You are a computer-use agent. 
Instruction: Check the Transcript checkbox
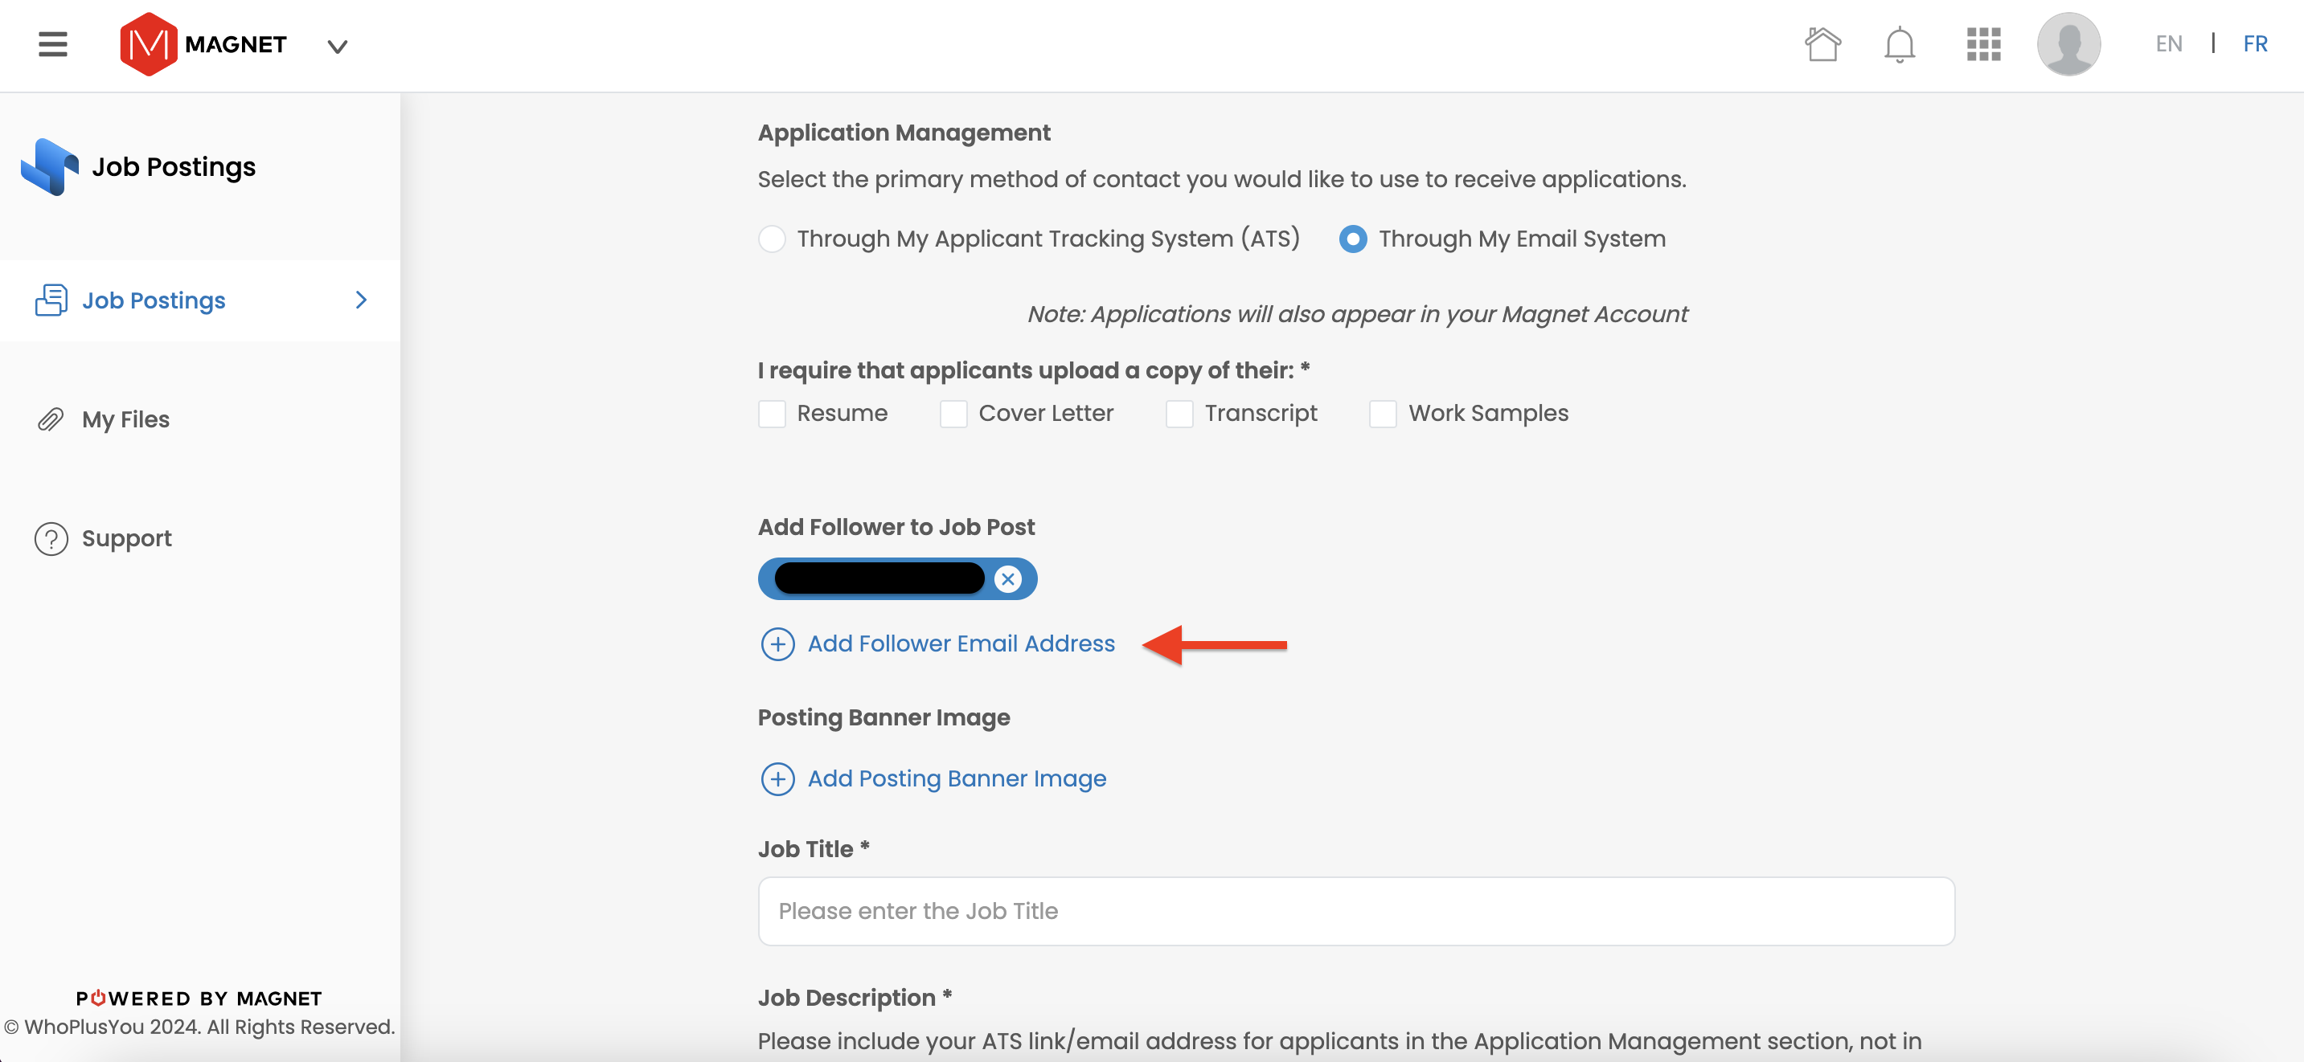[x=1179, y=413]
